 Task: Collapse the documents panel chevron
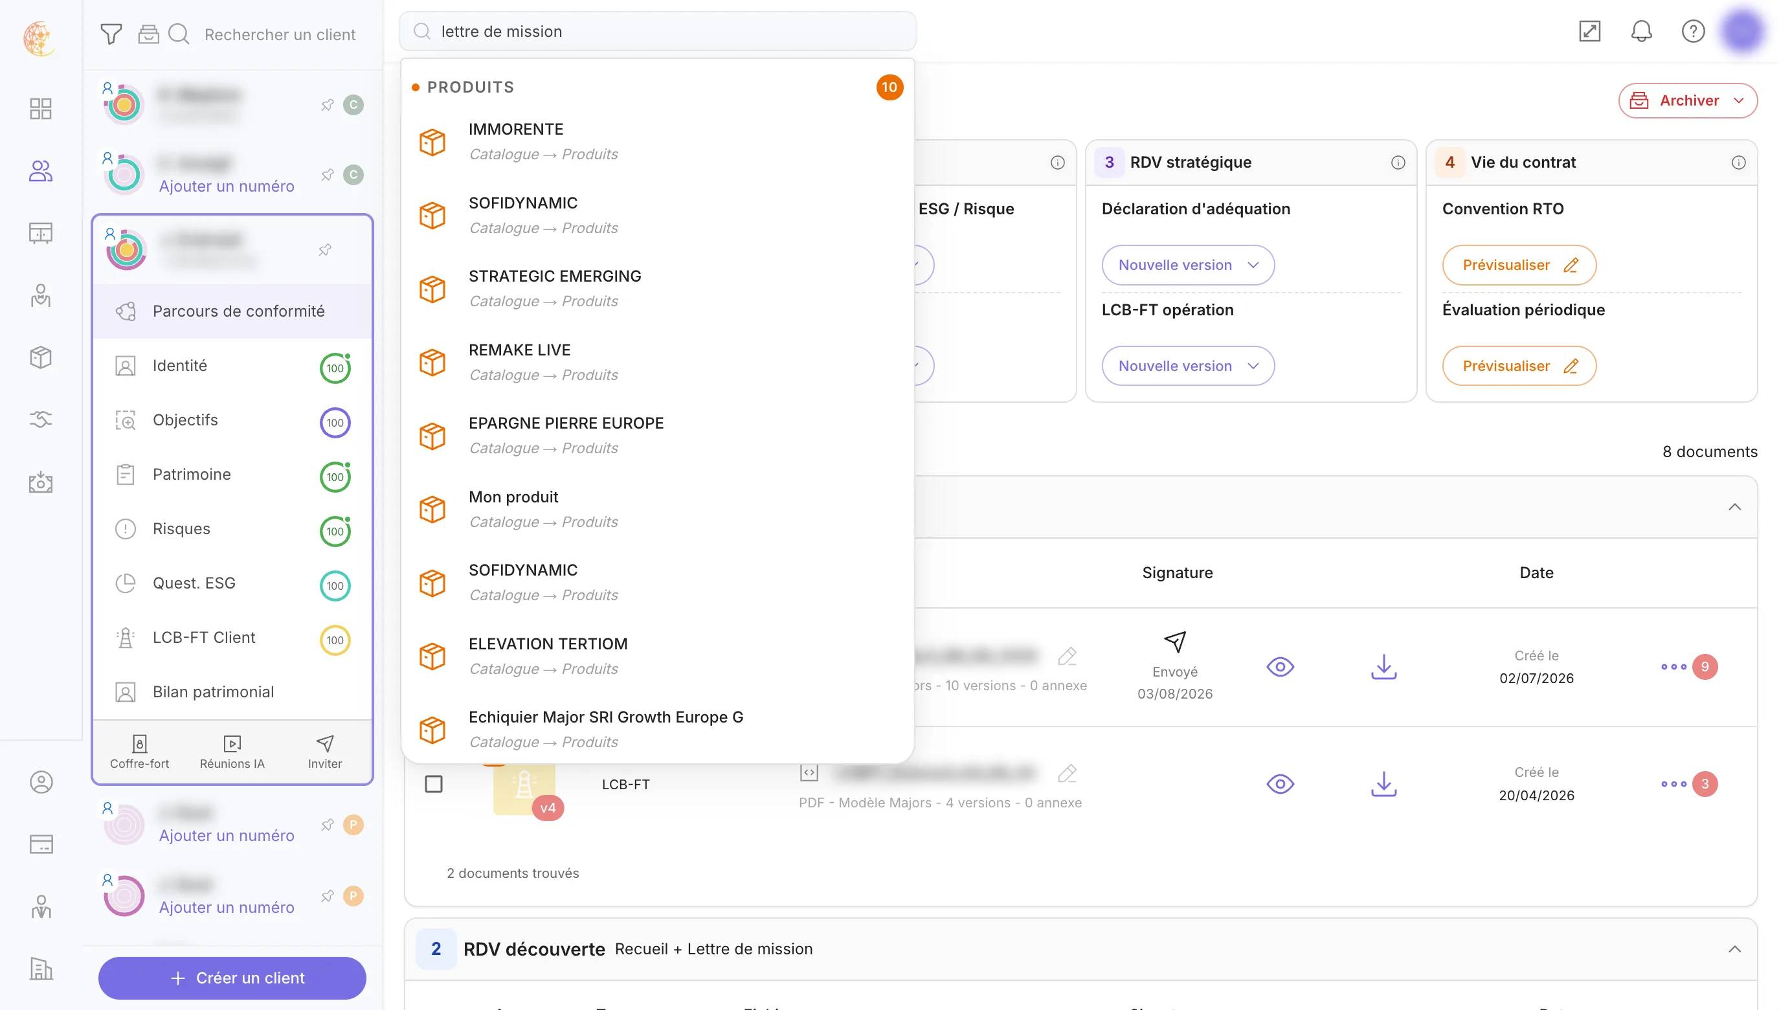click(1734, 507)
